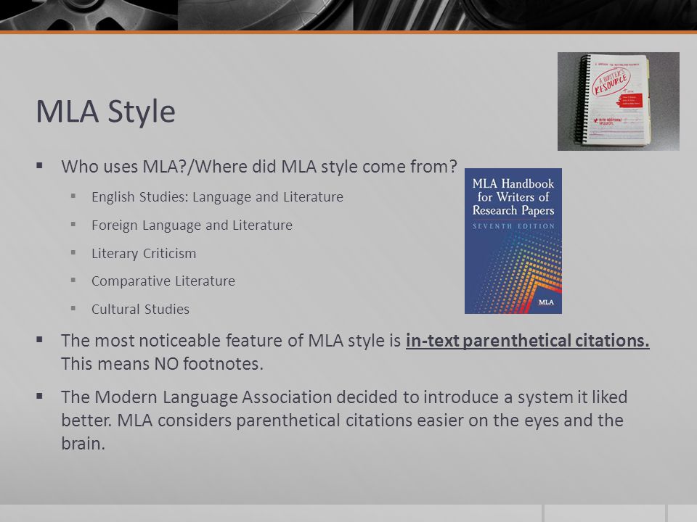
Task: Select the Writer's Resource notebook photo
Action: point(619,101)
